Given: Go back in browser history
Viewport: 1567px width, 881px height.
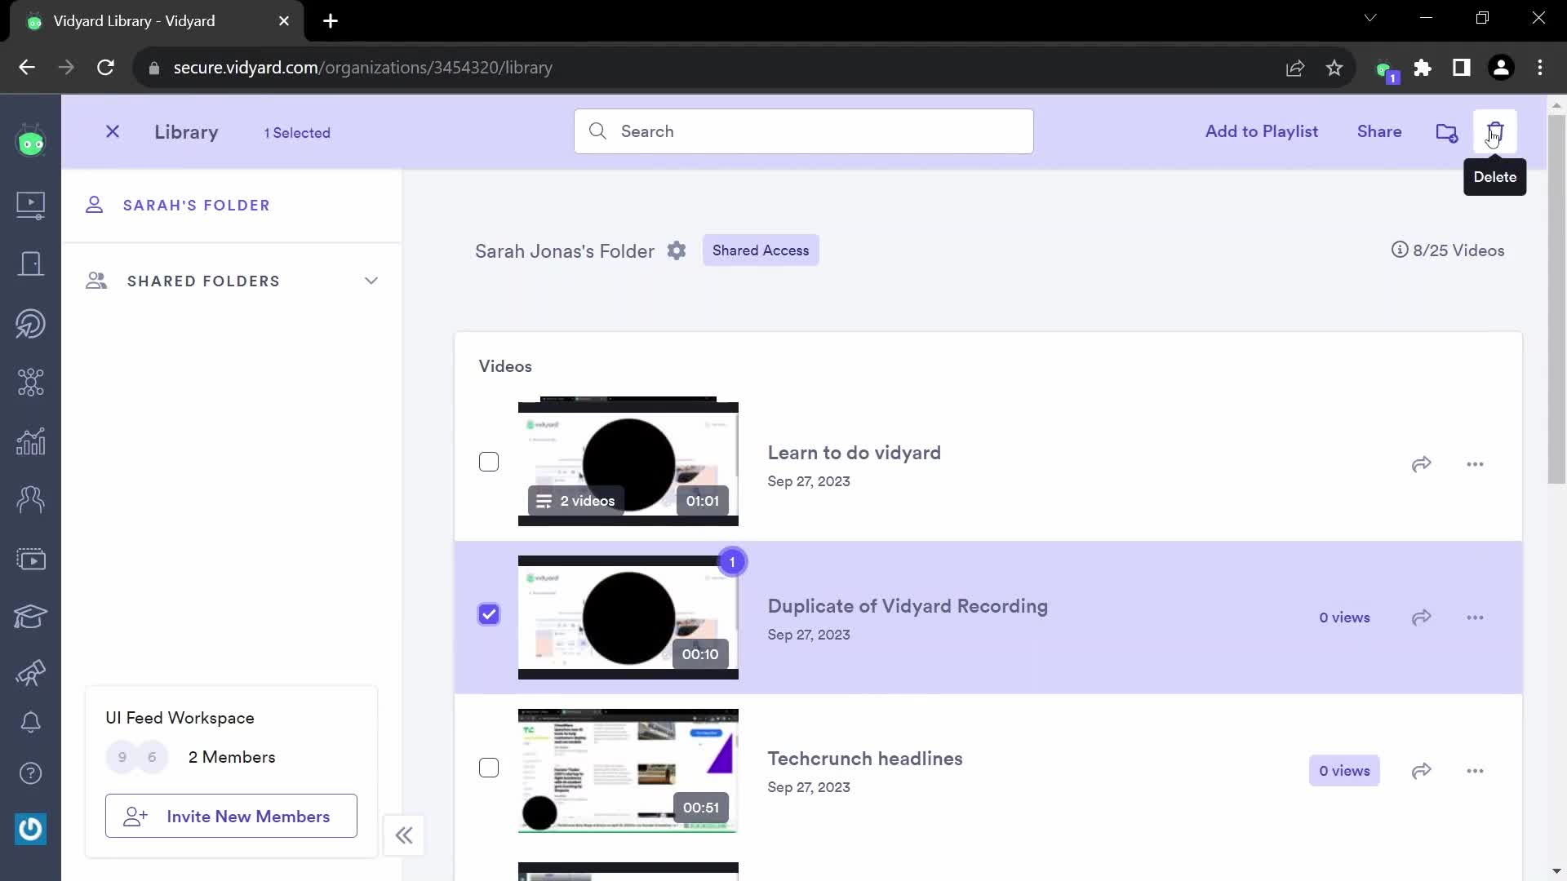Looking at the screenshot, I should coord(27,68).
